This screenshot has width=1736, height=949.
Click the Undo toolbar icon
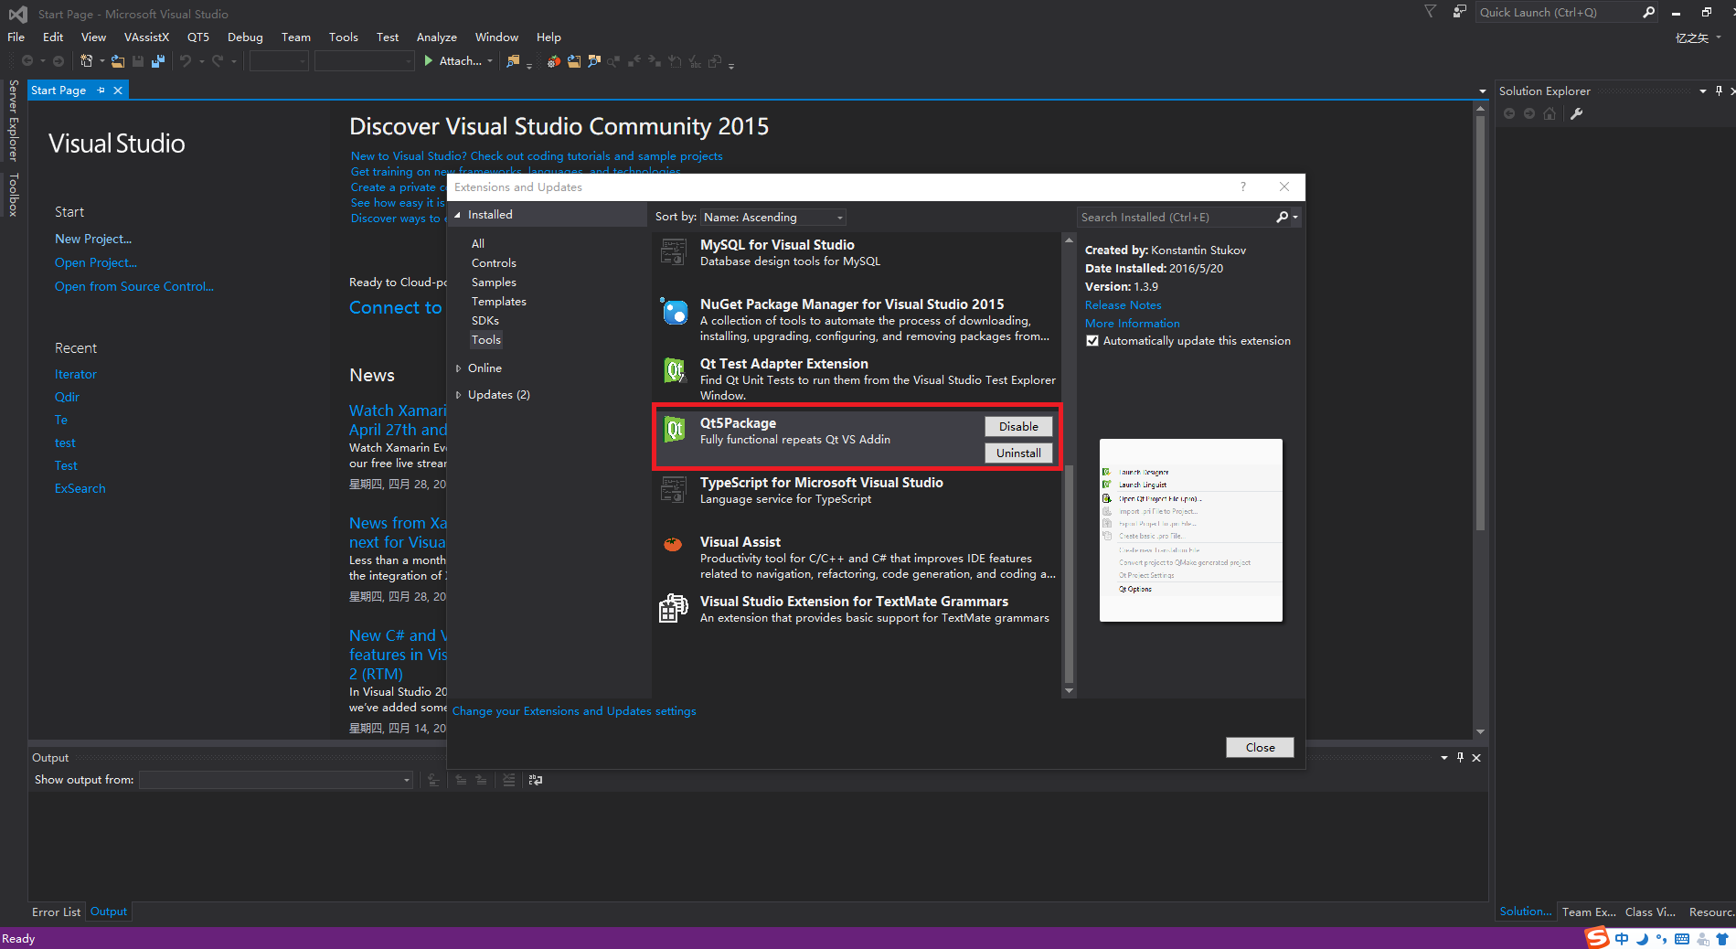186,61
